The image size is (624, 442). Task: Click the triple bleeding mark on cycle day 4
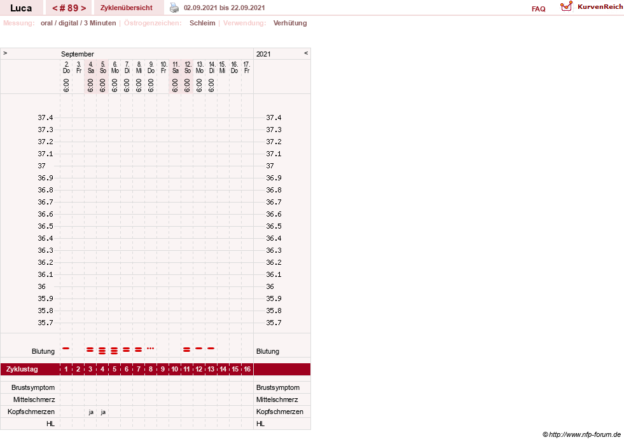coord(102,351)
